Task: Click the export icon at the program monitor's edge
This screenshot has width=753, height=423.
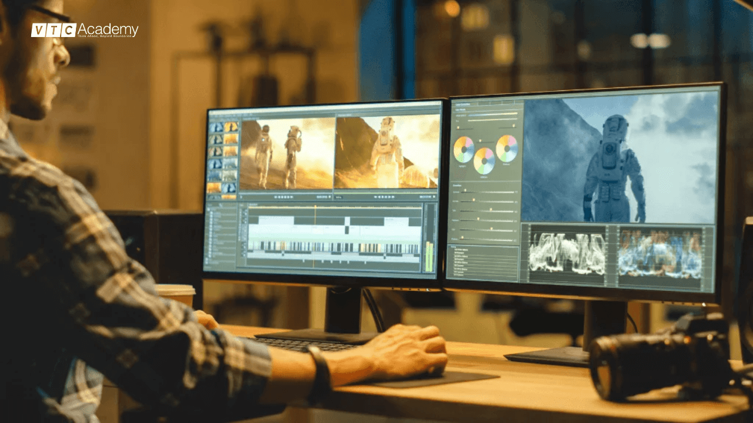Action: tap(434, 196)
